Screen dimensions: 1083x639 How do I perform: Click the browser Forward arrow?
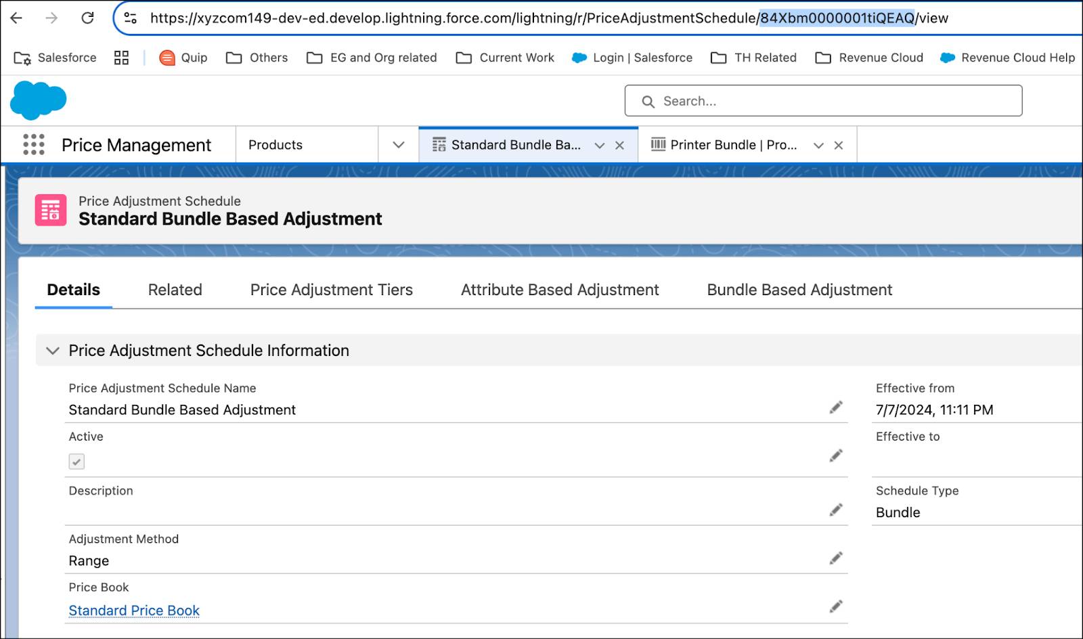tap(51, 18)
